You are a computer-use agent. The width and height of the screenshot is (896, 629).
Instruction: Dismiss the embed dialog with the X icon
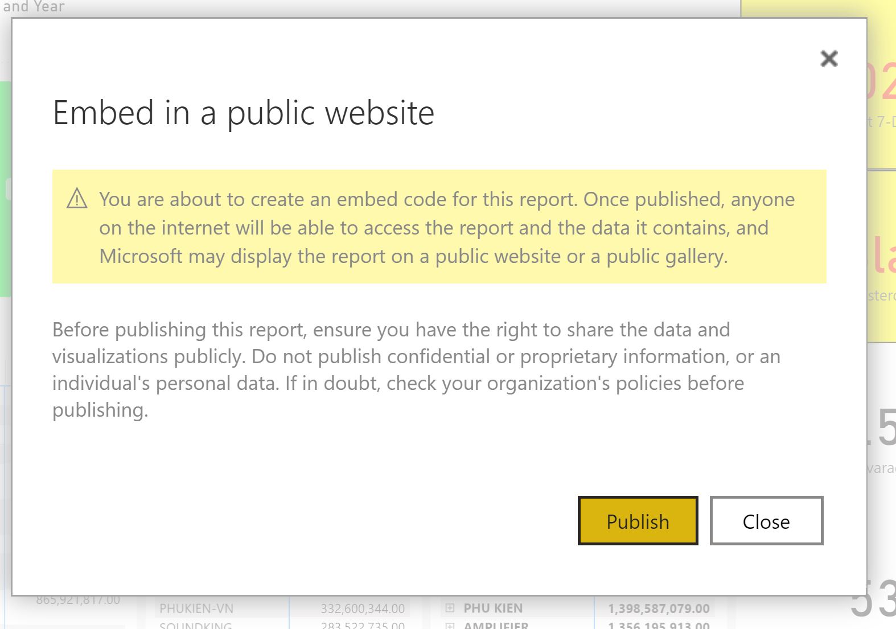tap(829, 58)
